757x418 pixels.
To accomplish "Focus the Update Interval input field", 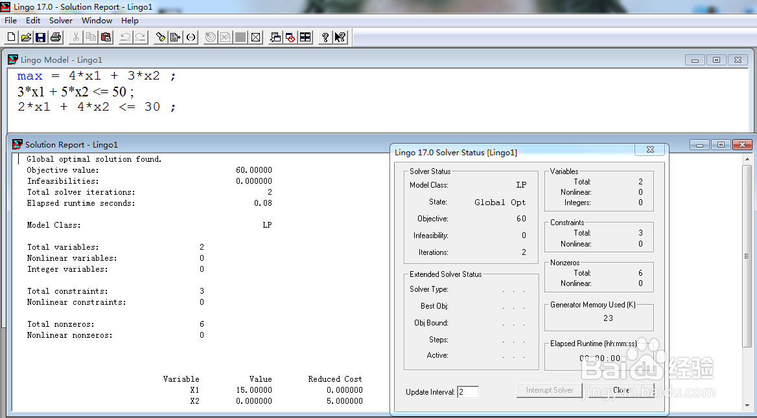I will (468, 392).
